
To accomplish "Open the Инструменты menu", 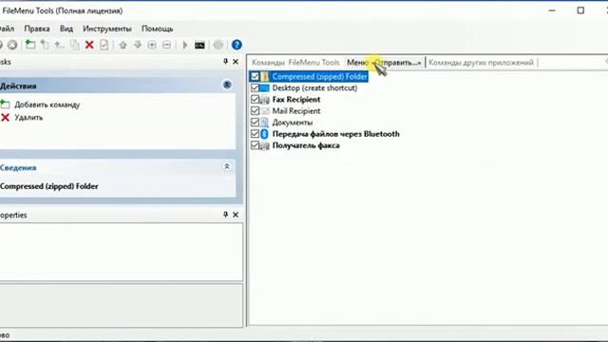I will point(107,28).
